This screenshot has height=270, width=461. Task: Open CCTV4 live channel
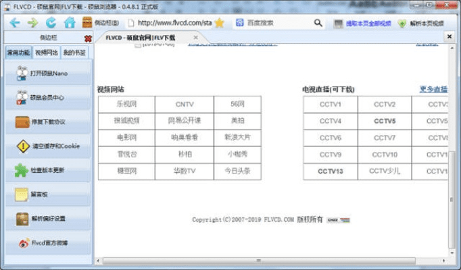click(x=331, y=121)
